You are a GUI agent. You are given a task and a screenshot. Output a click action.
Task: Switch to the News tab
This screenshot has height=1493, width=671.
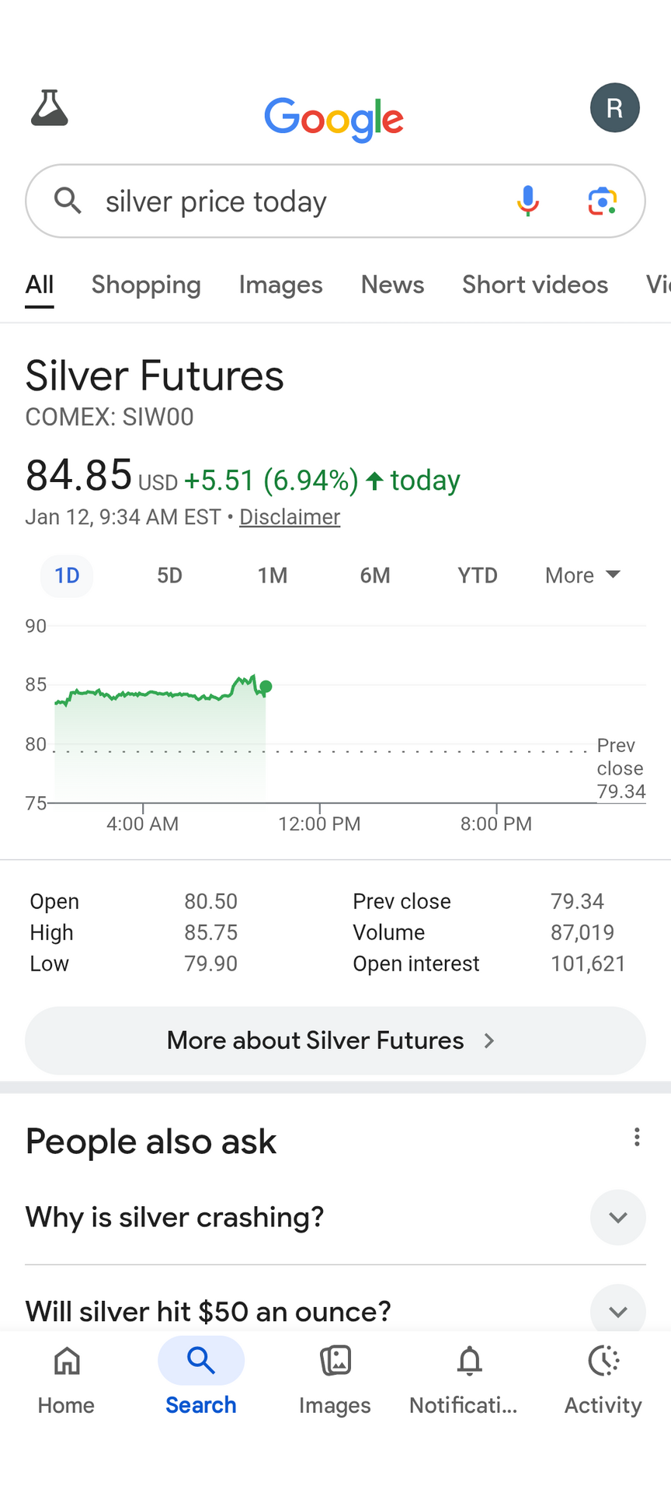[x=392, y=285]
